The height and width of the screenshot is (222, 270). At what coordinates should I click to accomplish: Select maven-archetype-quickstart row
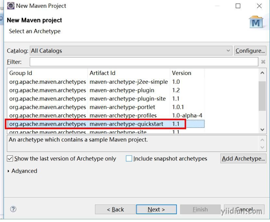(106, 124)
